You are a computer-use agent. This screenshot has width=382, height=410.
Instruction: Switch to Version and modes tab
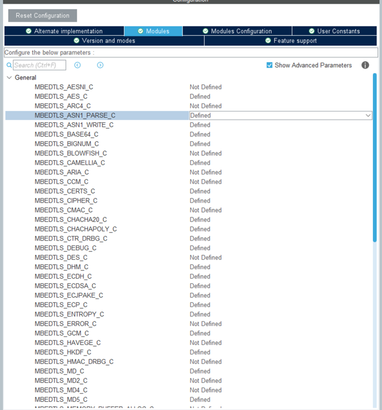tap(104, 41)
